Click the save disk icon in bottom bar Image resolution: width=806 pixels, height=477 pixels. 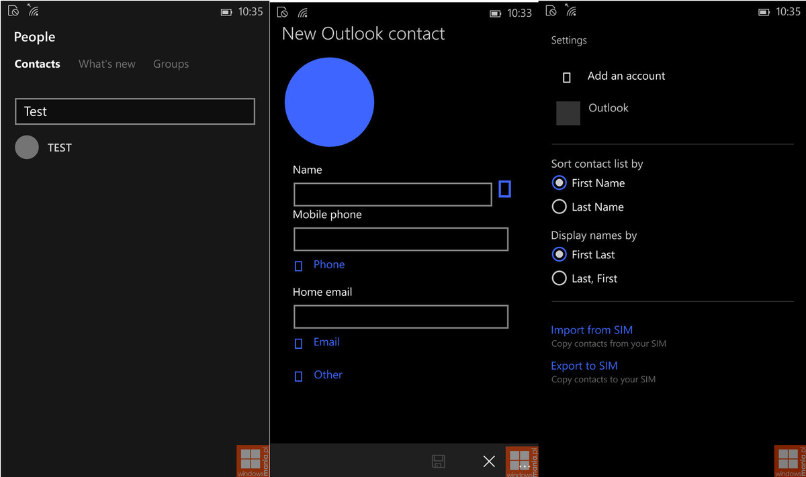[x=438, y=461]
